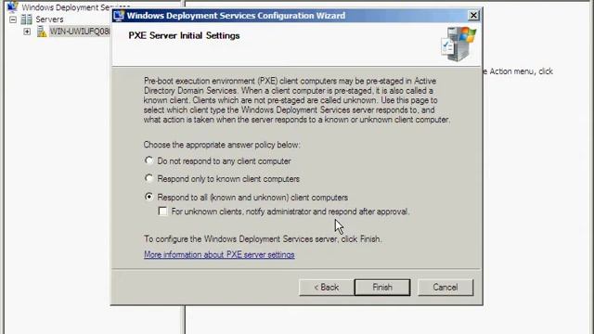The image size is (594, 334).
Task: Select 'Respond only to known client computers' option
Action: tap(149, 178)
